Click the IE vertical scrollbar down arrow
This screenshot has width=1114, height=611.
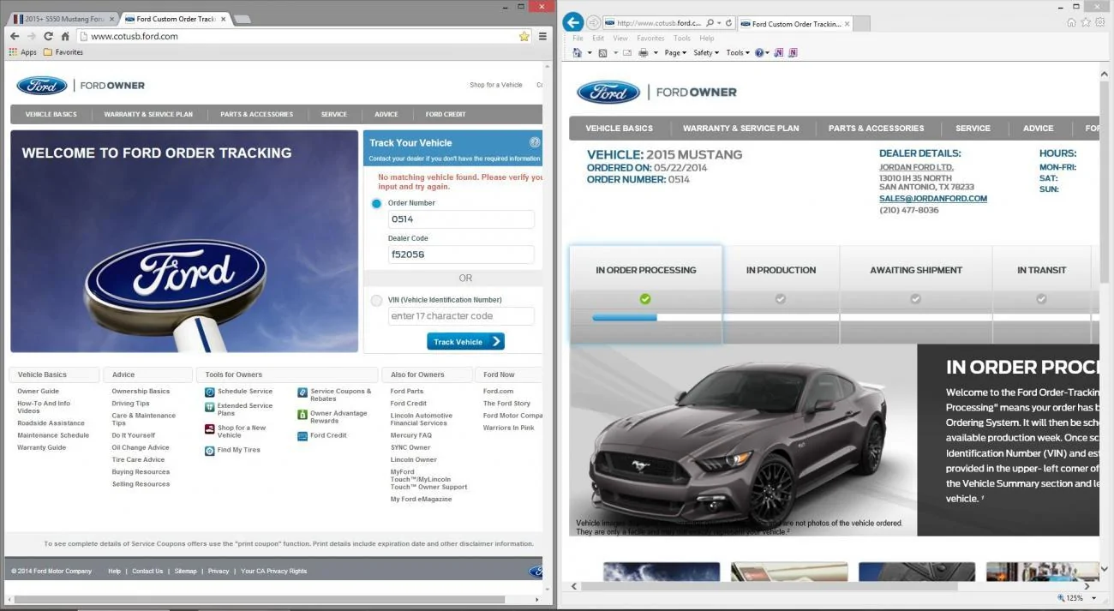[x=1105, y=569]
